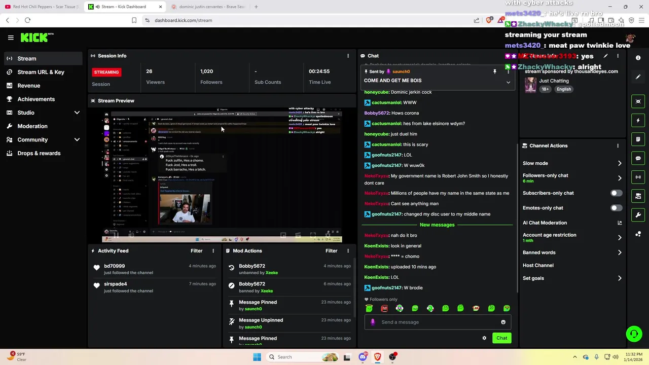Open Session Info three-dot options
This screenshot has width=649, height=365.
(x=348, y=56)
